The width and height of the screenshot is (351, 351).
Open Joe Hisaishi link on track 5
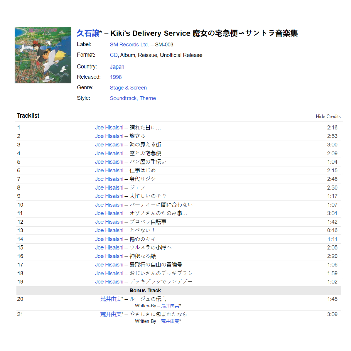click(x=109, y=162)
